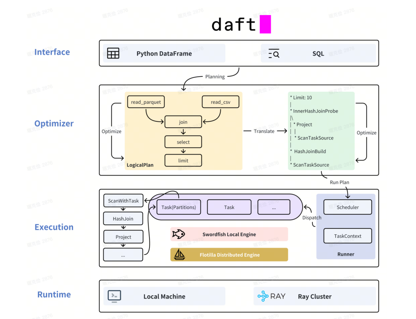Click the TaskContext box

point(348,236)
